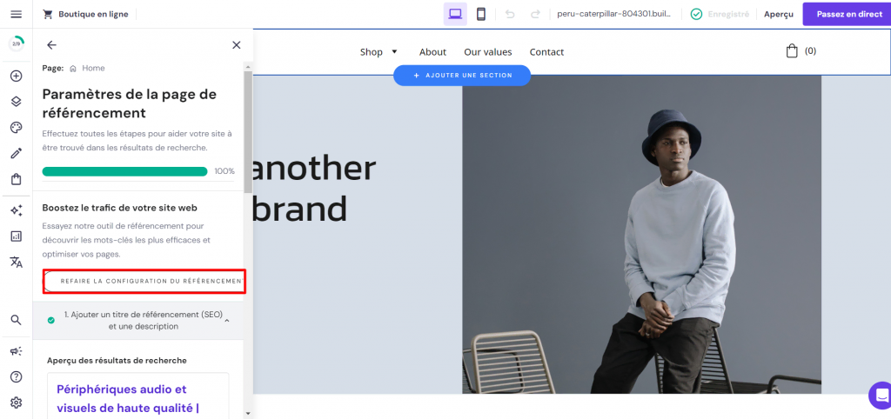Open the hamburger main menu
The height and width of the screenshot is (419, 891).
tap(16, 14)
